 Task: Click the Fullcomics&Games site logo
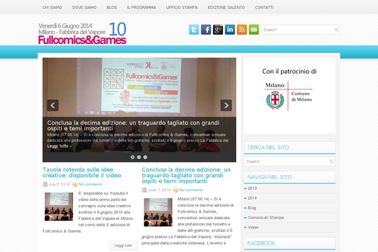pos(82,33)
